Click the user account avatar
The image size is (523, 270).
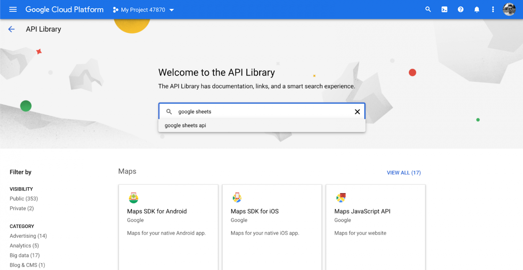tap(509, 10)
